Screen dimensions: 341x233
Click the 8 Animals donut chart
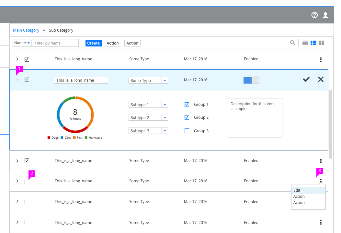(x=75, y=115)
